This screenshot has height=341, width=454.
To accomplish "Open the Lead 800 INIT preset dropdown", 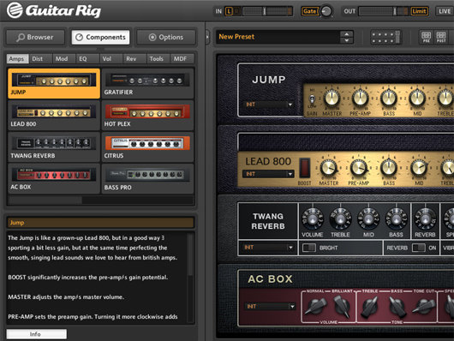I will point(268,174).
